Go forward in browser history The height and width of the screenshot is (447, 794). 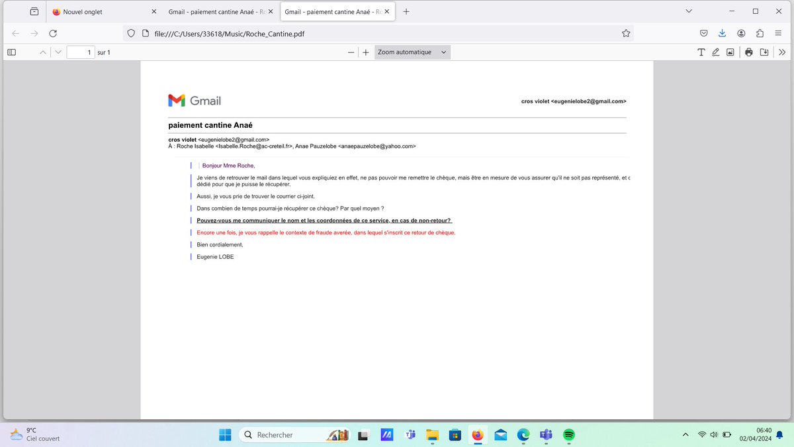34,33
